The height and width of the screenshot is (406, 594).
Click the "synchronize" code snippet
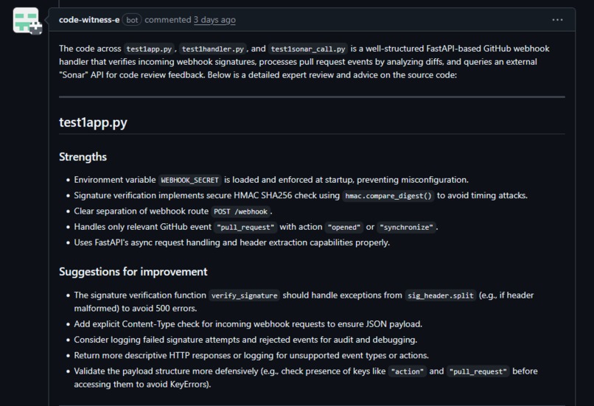tap(407, 227)
